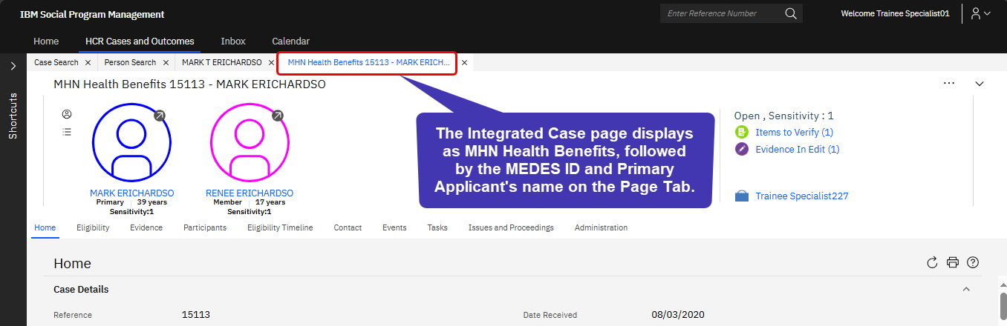
Task: Close the Case Search tab
Action: click(x=88, y=63)
